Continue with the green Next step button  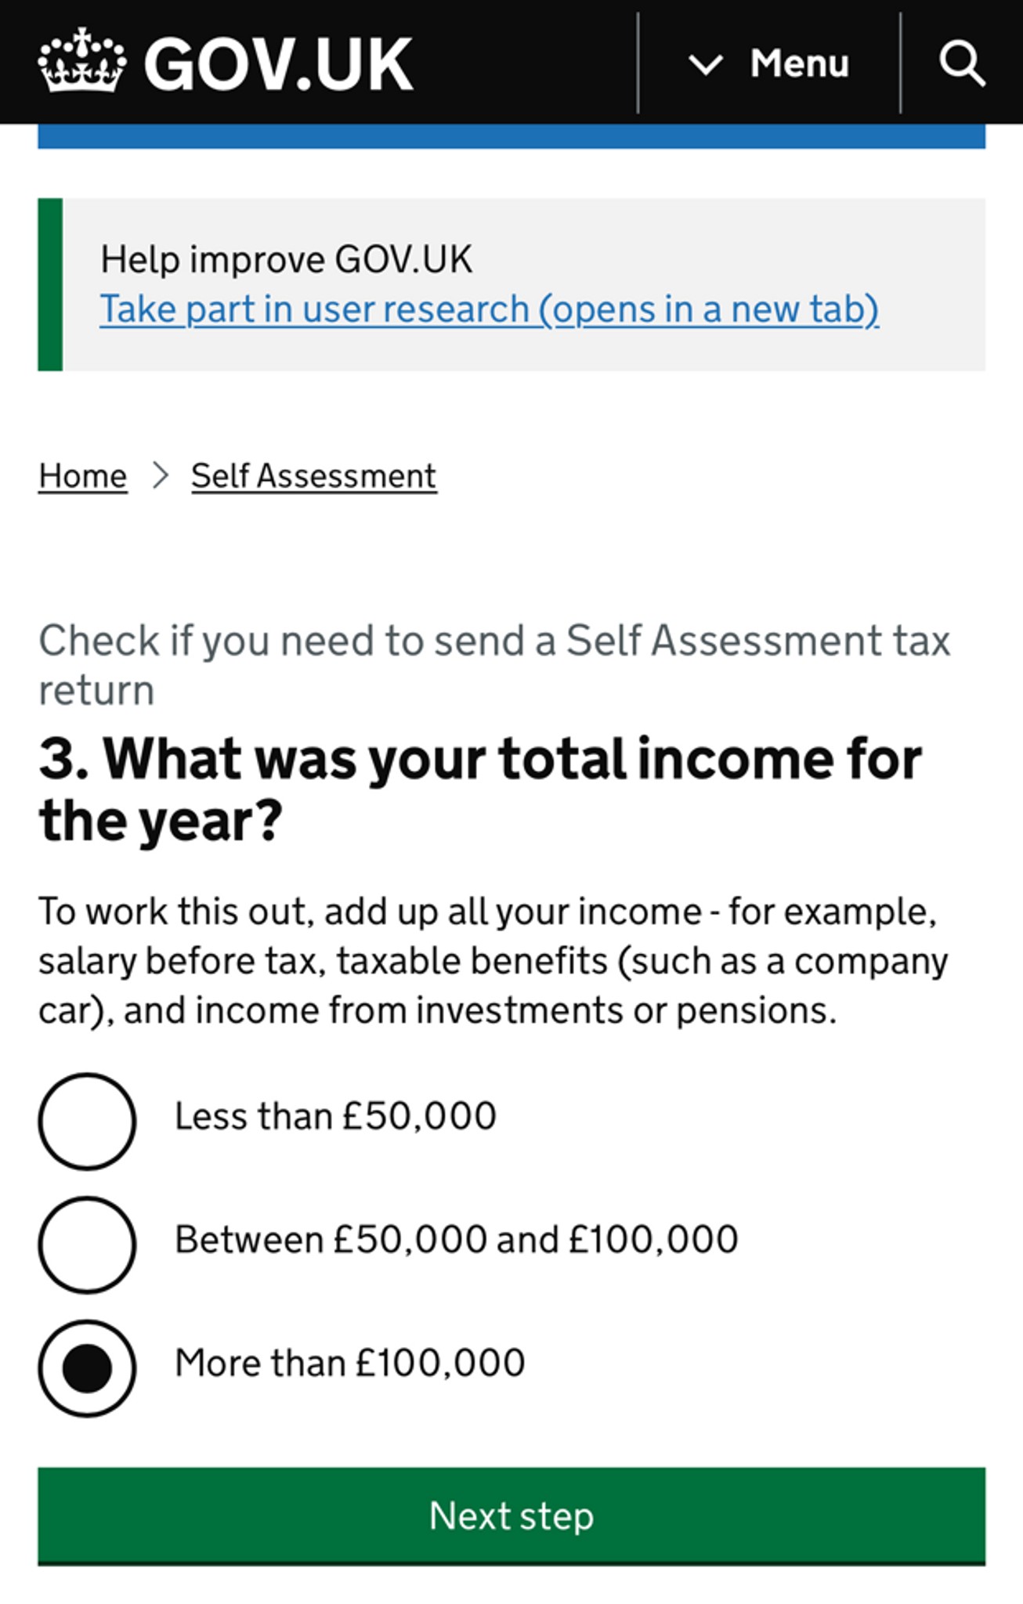point(511,1516)
